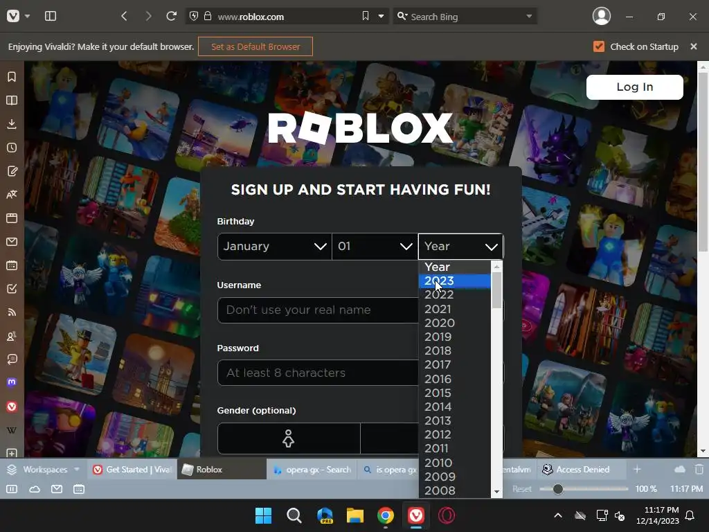Open Google Chrome from taskbar
Image resolution: width=709 pixels, height=532 pixels.
[385, 515]
